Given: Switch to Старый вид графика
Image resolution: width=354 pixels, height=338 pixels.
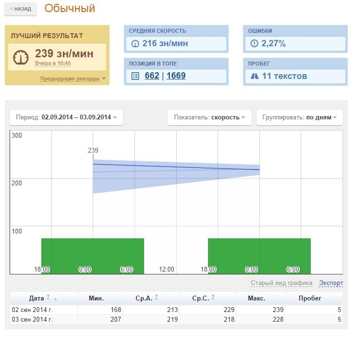Looking at the screenshot, I should tap(281, 283).
